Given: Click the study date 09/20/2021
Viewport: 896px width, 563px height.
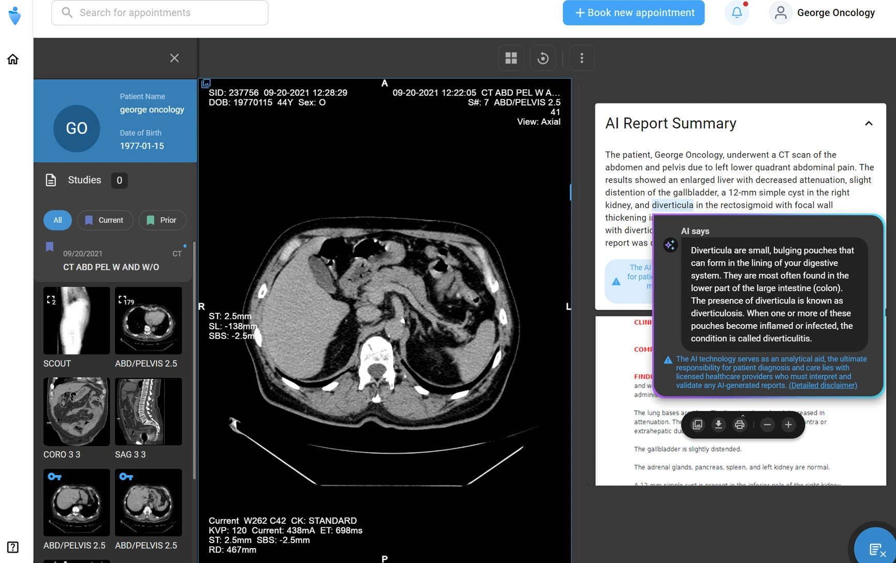Looking at the screenshot, I should click(x=83, y=253).
